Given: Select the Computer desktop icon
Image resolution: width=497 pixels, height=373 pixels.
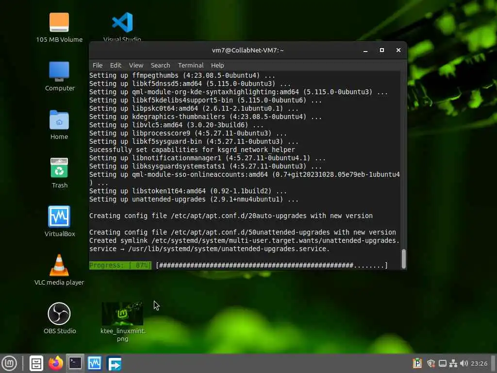Looking at the screenshot, I should 59,76.
